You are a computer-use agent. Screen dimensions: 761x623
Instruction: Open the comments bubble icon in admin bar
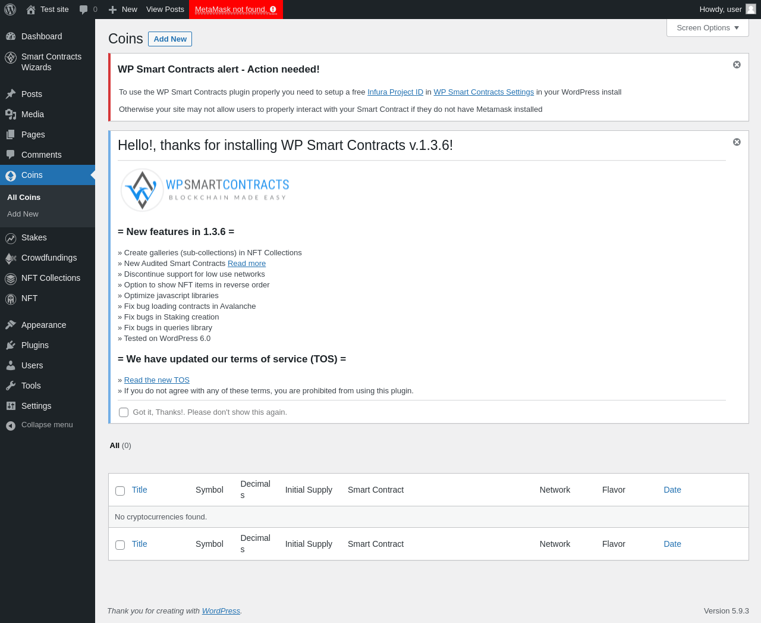84,10
